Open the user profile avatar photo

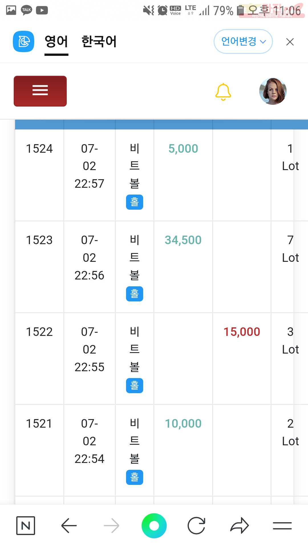273,91
